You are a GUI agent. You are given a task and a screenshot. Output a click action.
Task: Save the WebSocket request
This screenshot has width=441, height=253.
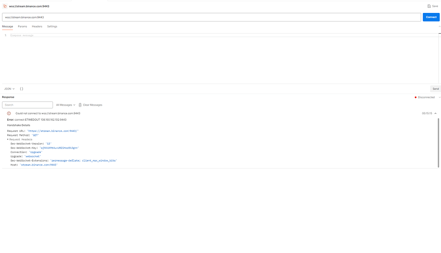click(433, 6)
